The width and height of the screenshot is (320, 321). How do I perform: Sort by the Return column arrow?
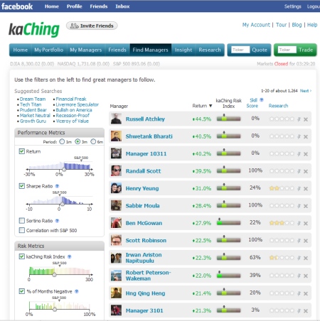point(210,106)
